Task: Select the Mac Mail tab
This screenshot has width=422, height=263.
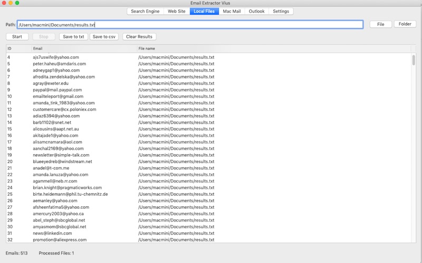Action: [232, 11]
